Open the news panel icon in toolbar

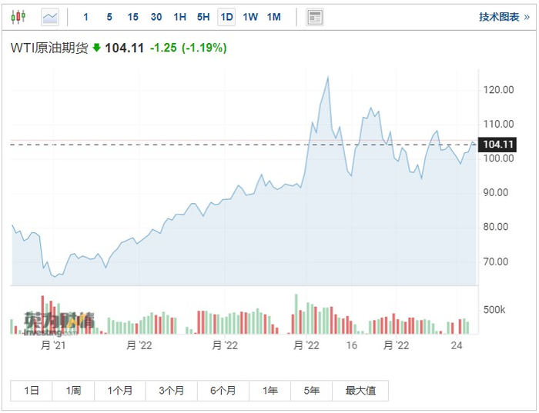pos(314,17)
